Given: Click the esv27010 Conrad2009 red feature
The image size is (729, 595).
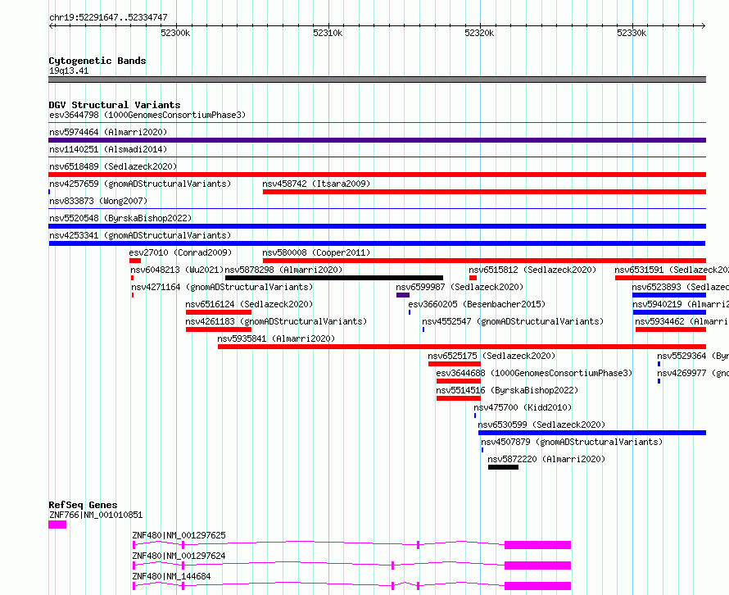Looking at the screenshot, I should coord(135,261).
